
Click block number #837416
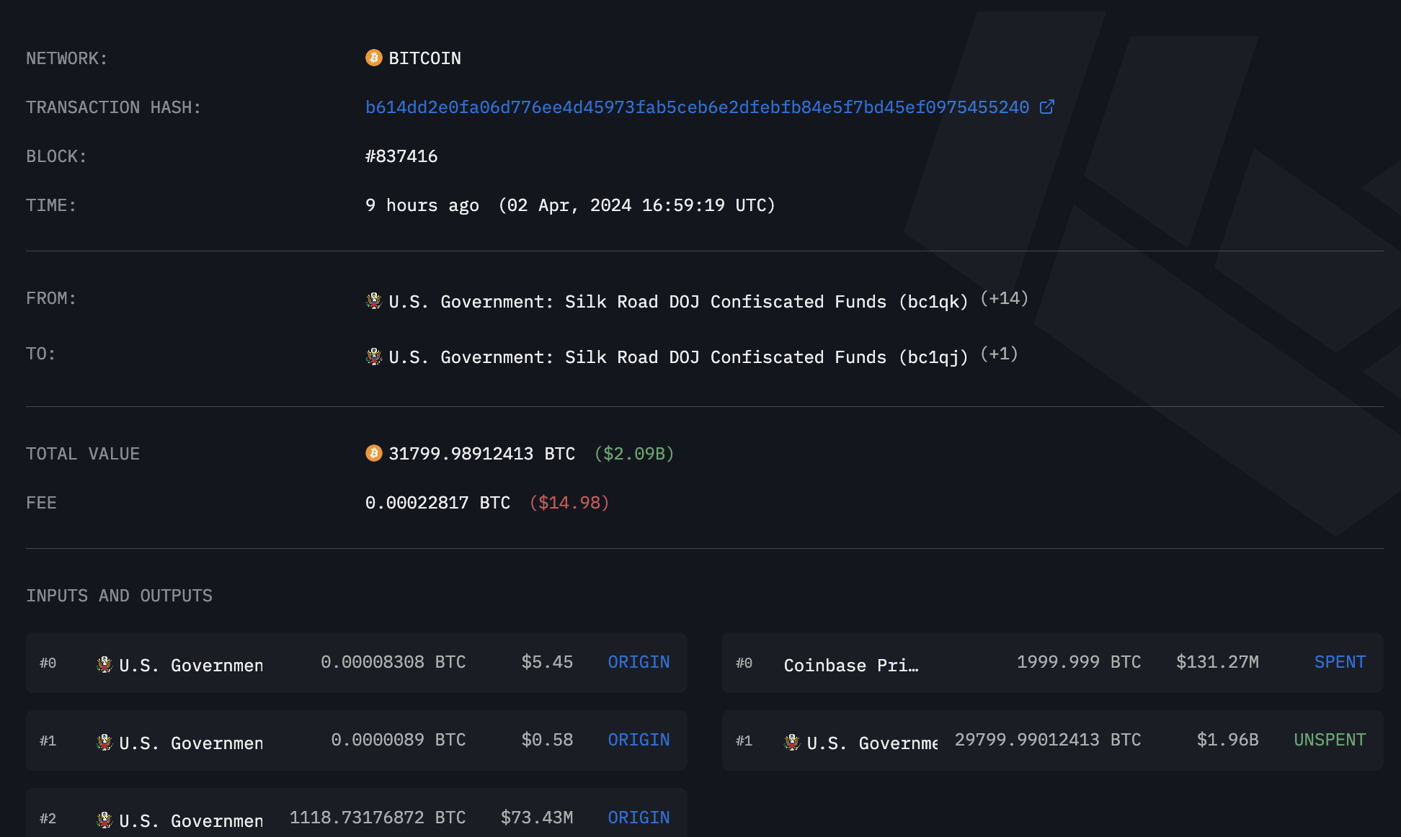coord(401,156)
